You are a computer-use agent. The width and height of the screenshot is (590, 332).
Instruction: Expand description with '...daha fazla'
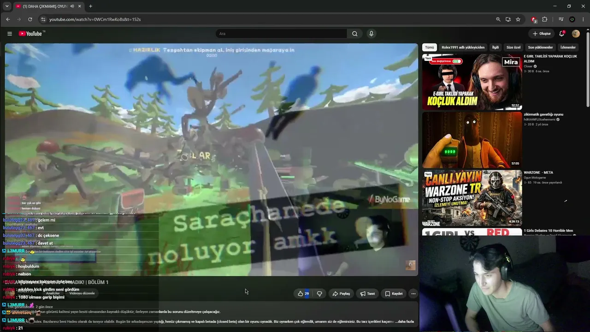(x=404, y=321)
